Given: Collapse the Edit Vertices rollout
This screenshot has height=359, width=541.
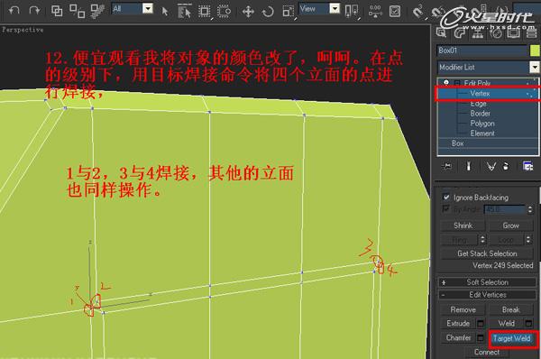Looking at the screenshot, I should (487, 295).
